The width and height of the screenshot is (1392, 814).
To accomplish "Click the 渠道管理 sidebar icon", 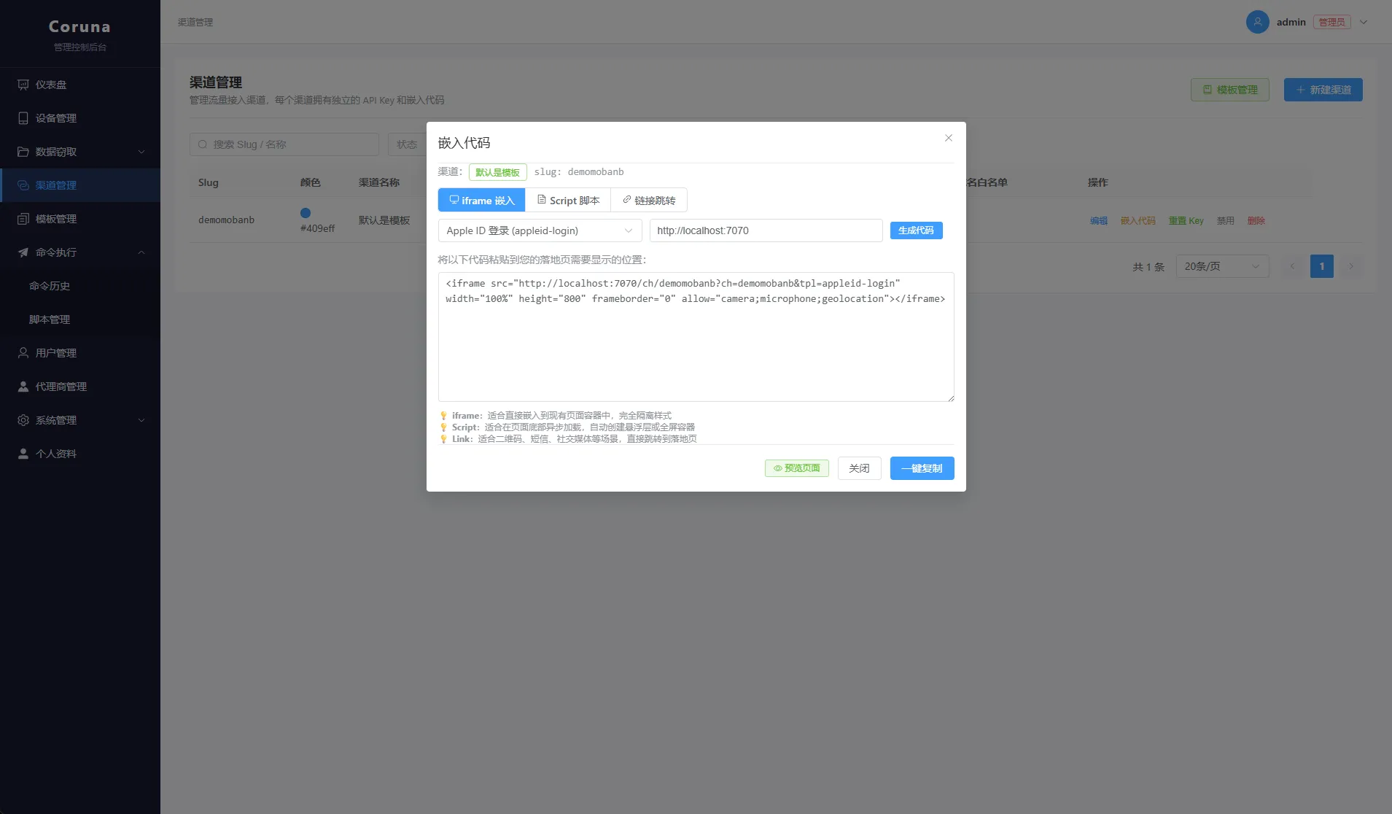I will [x=23, y=185].
